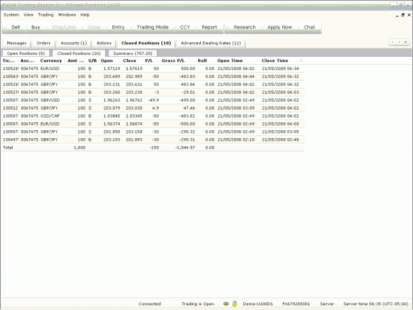Click the Trading Mode toolbar button
The width and height of the screenshot is (413, 310).
(x=153, y=27)
